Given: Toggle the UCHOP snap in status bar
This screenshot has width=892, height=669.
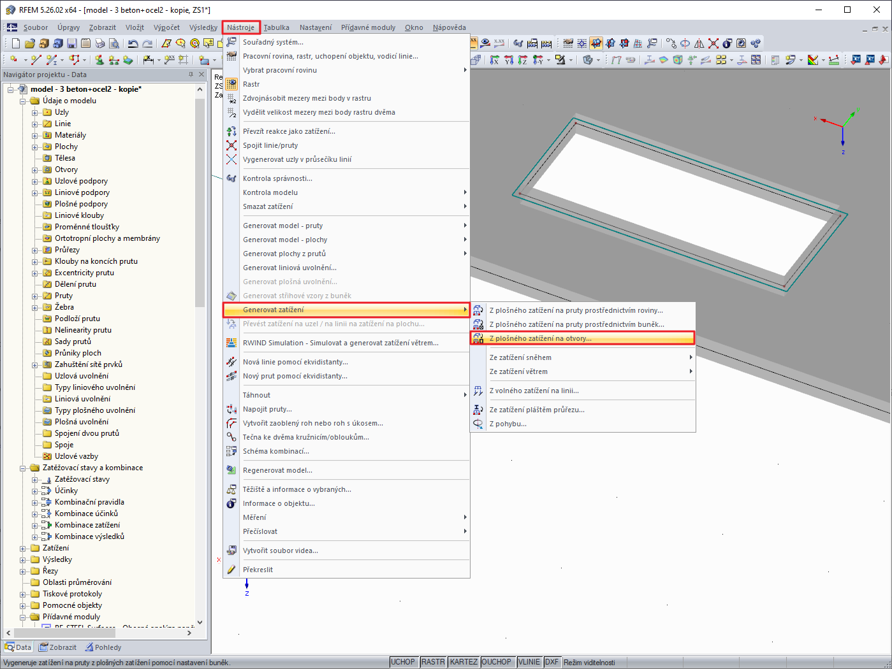Looking at the screenshot, I should 403,663.
